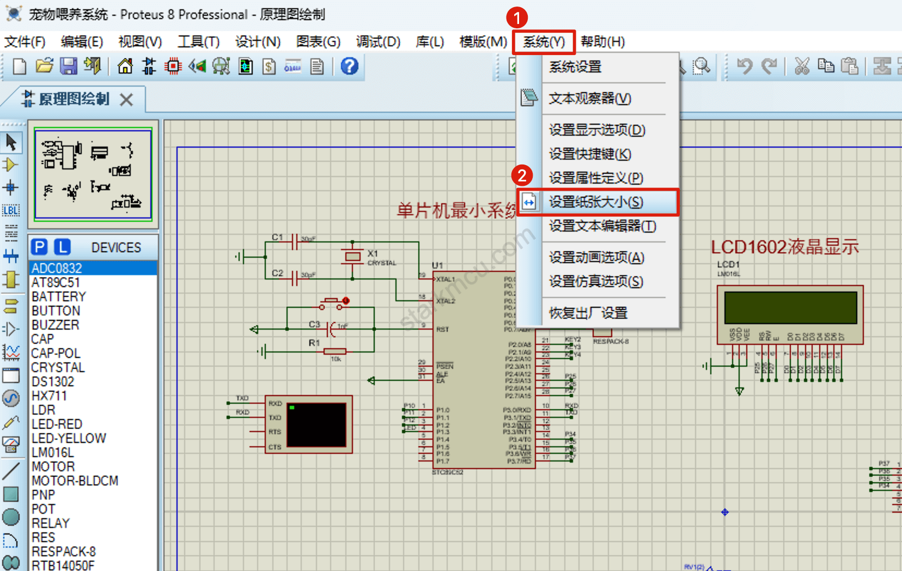902x571 pixels.
Task: Select the Virtual Instruments meter tool
Action: [11, 445]
